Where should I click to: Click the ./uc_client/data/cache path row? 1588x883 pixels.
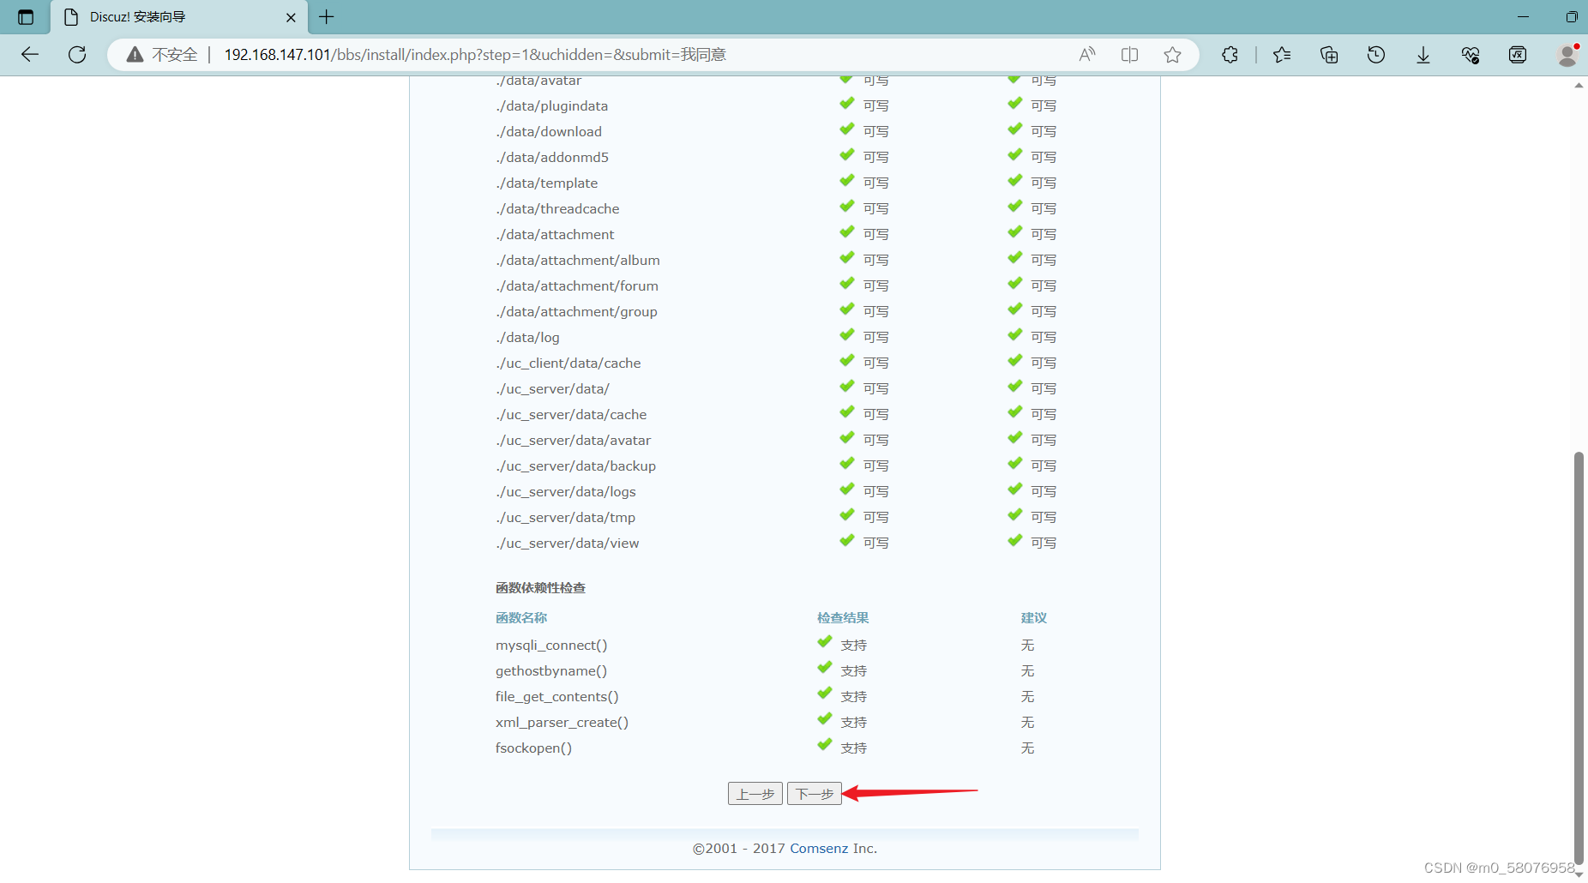click(568, 363)
